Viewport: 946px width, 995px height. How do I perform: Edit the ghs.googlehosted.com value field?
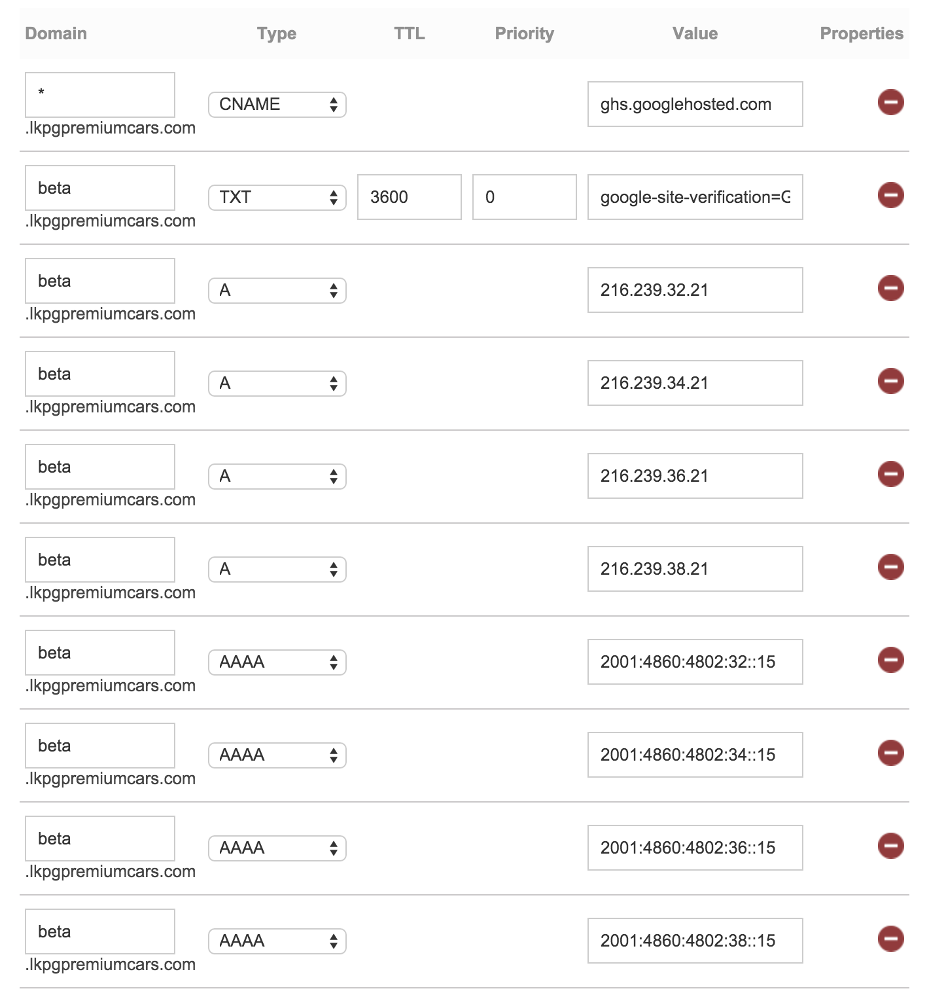[x=695, y=104]
